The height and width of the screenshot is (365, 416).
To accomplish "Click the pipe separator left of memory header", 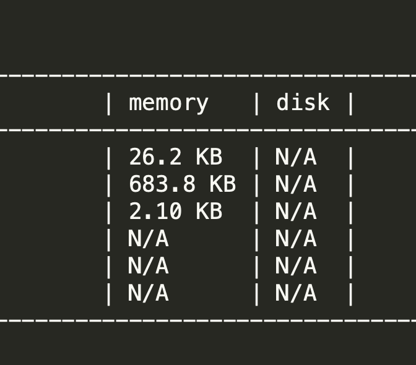I will point(109,103).
